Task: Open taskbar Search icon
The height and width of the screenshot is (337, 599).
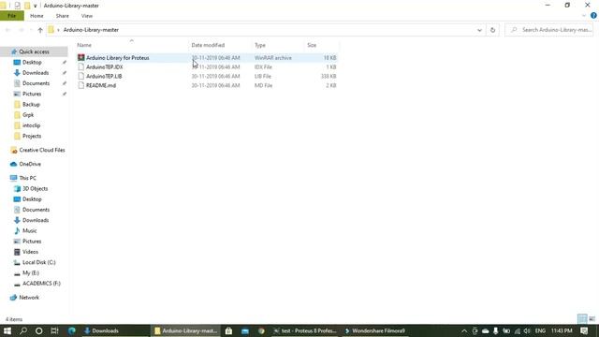Action: [23, 330]
